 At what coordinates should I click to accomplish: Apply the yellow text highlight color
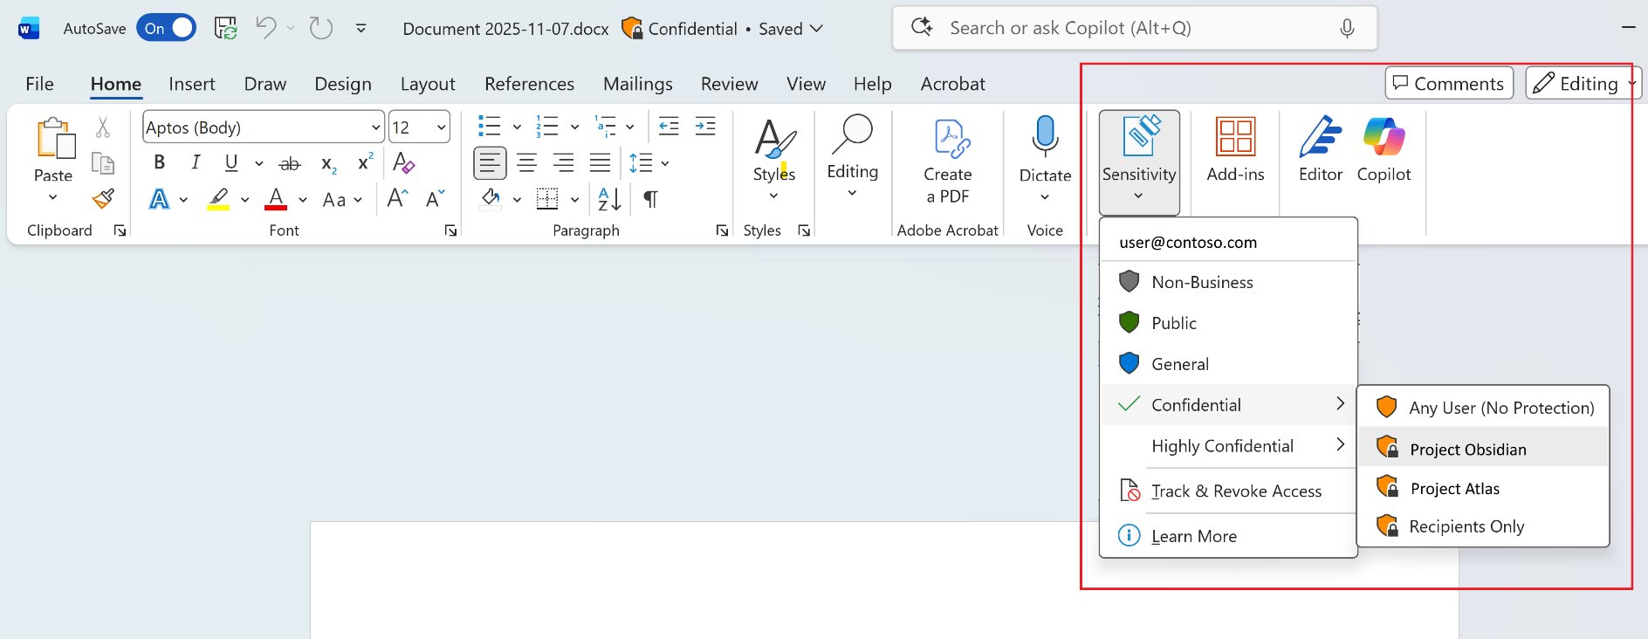coord(218,200)
